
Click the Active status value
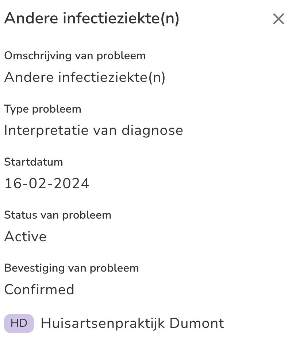(x=26, y=237)
